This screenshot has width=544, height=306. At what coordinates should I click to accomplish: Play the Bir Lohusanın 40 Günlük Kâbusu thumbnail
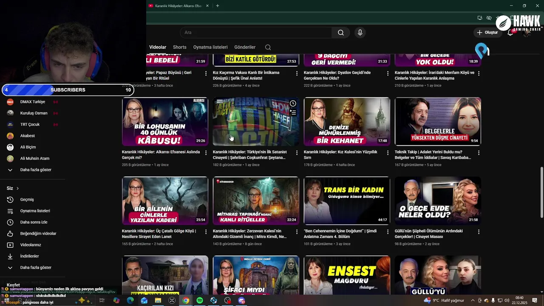click(165, 122)
